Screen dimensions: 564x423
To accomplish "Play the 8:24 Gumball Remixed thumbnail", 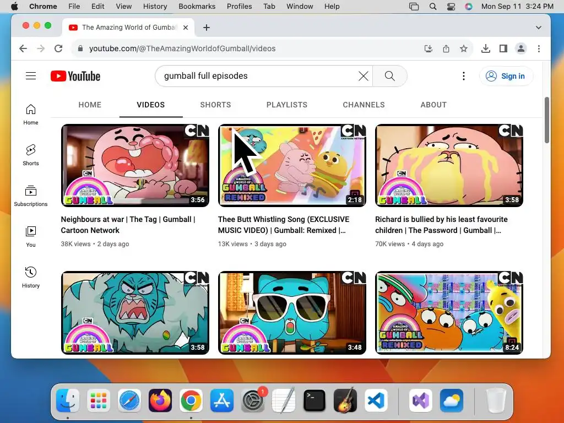I will 449,313.
